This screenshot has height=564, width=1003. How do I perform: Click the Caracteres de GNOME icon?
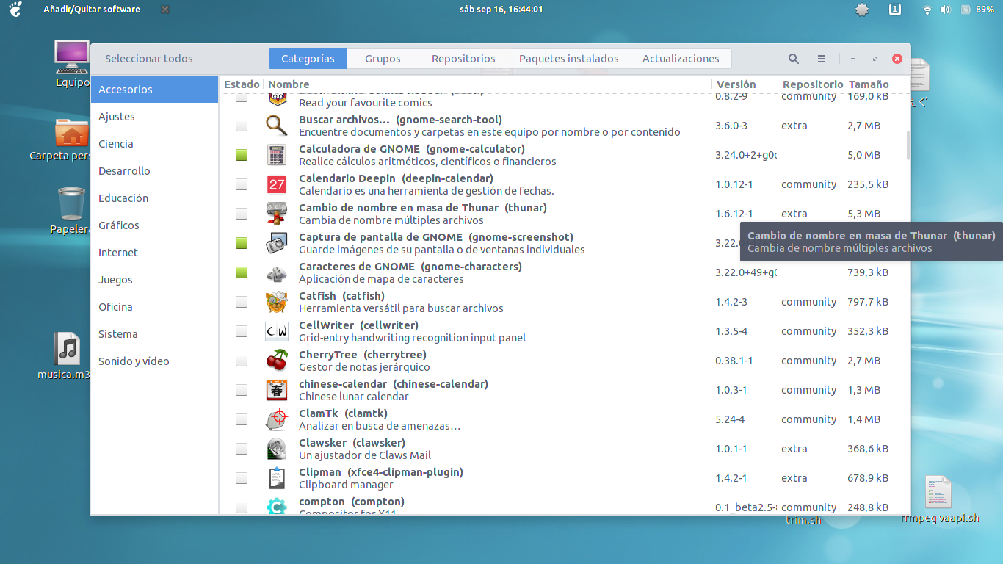pos(277,272)
